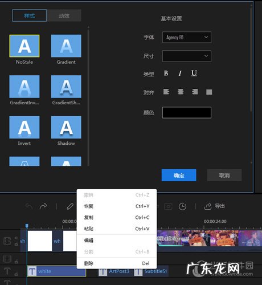The image size is (262, 285).
Task: Toggle the lock on the first text track
Action: click(17, 274)
